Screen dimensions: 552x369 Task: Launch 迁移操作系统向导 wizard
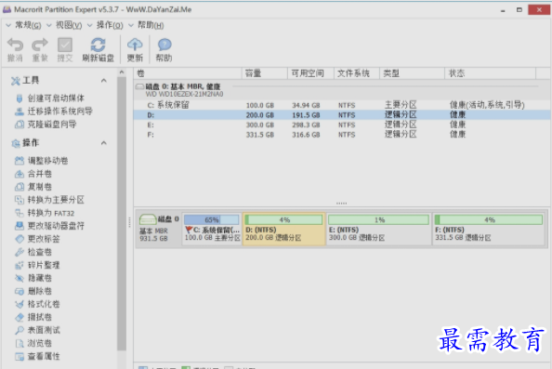click(x=54, y=112)
